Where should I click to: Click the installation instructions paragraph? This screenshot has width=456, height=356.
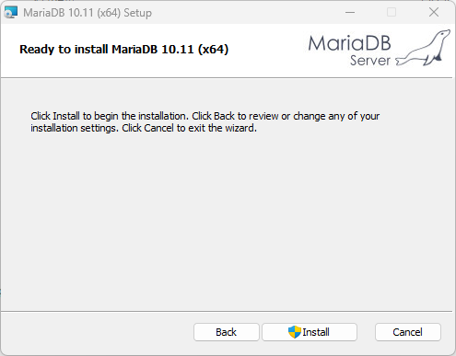coord(205,122)
